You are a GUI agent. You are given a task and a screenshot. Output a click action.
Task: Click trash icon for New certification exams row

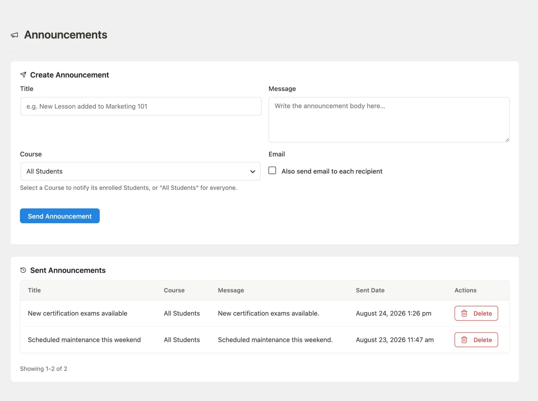coord(464,313)
